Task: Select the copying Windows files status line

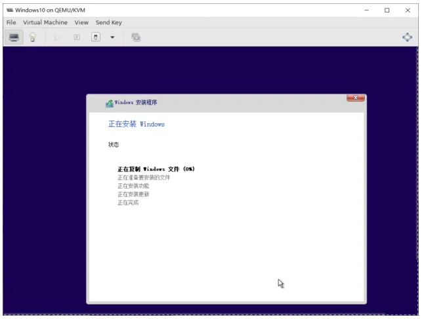Action: (x=156, y=169)
